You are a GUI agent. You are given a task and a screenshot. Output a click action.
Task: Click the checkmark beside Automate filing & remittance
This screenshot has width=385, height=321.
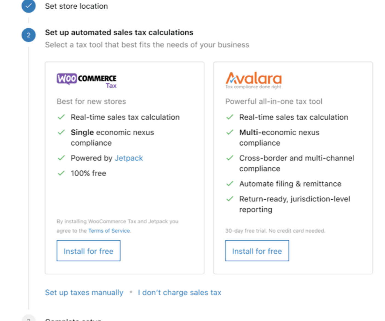click(x=229, y=184)
